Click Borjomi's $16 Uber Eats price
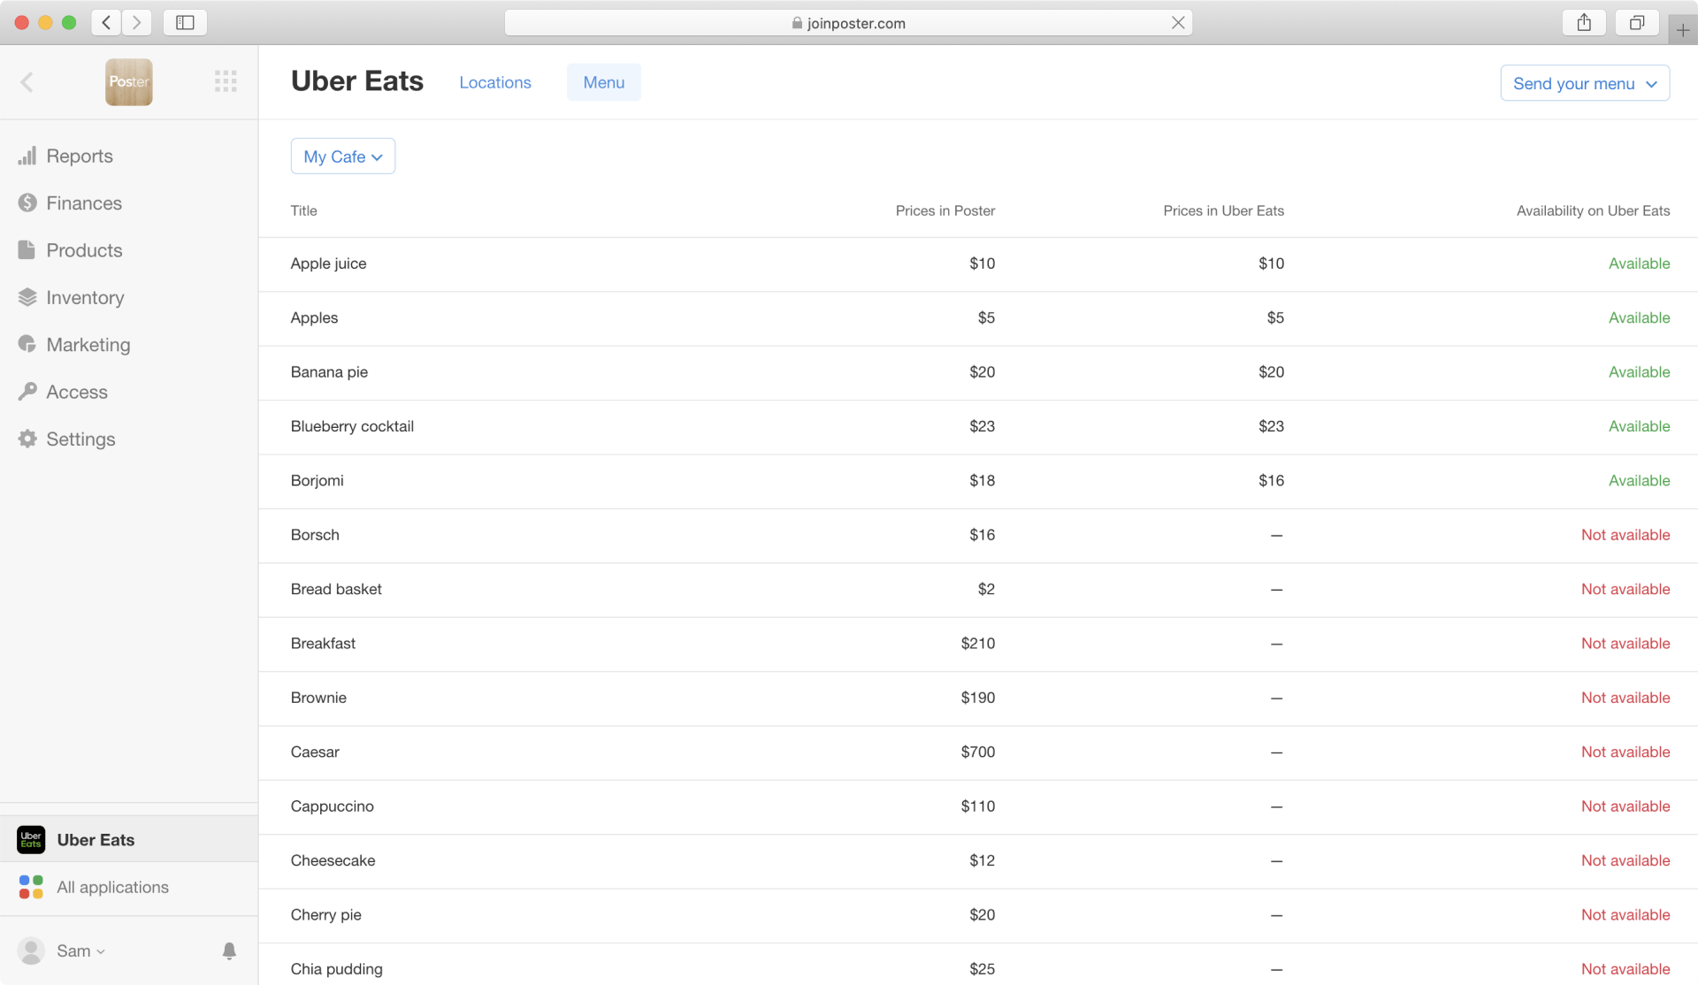 [x=1271, y=481]
